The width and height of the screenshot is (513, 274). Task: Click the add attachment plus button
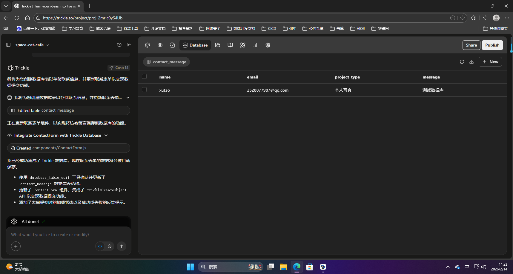click(16, 246)
